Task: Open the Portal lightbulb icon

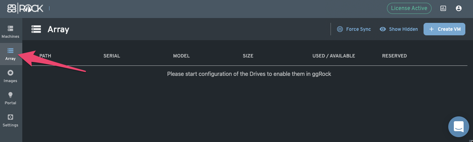Action: [10, 95]
